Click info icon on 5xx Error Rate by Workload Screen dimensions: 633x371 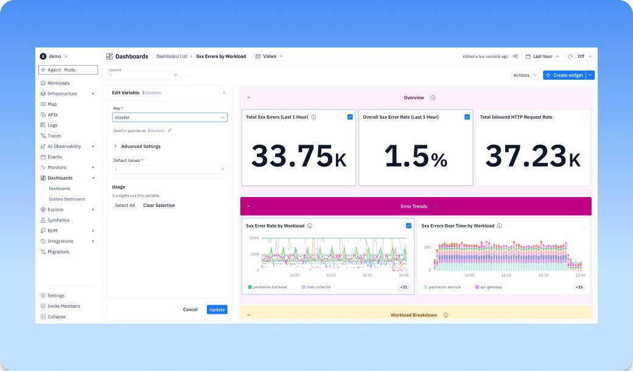(310, 226)
